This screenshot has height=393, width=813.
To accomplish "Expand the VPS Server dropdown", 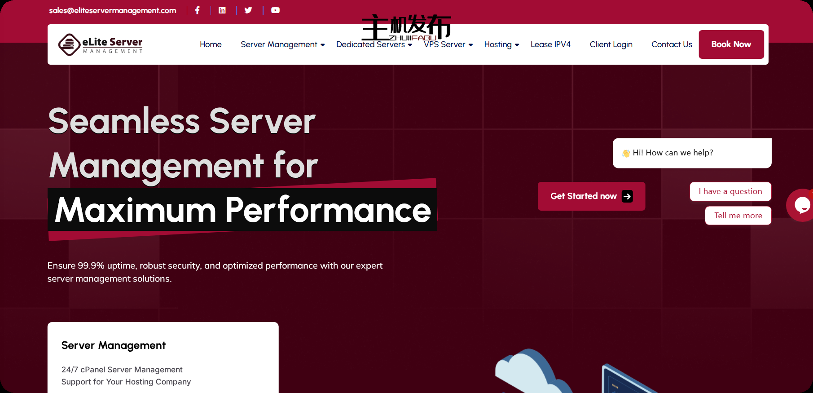I will pos(448,44).
